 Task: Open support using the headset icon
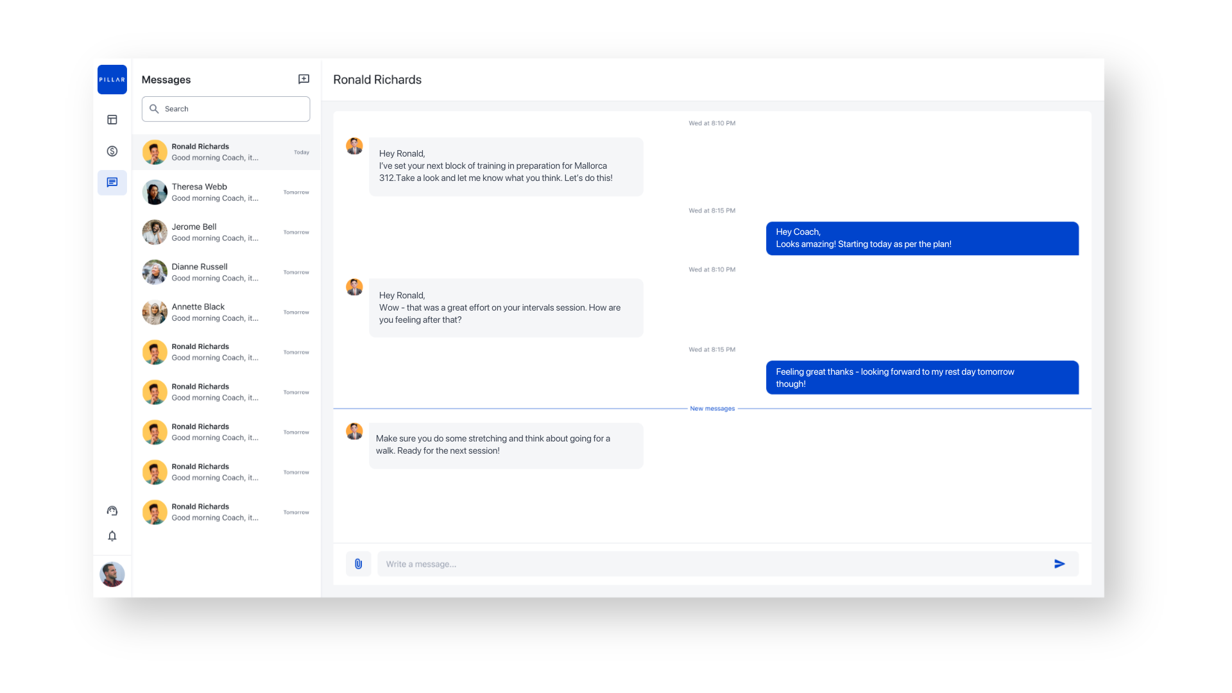coord(112,511)
